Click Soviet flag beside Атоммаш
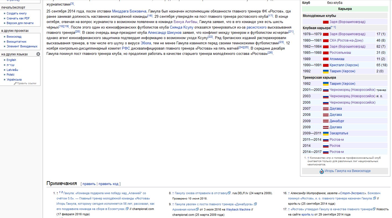Screen dimensions: 392x218 pos(326,59)
